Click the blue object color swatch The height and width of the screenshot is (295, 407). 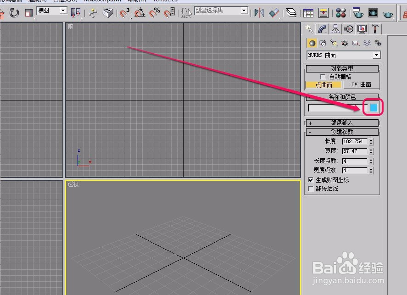tap(373, 108)
